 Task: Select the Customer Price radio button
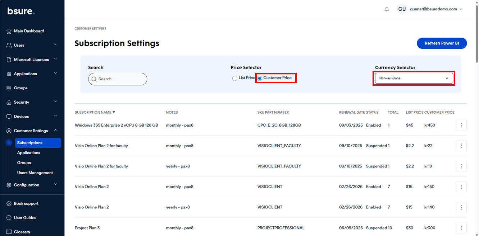pyautogui.click(x=260, y=78)
